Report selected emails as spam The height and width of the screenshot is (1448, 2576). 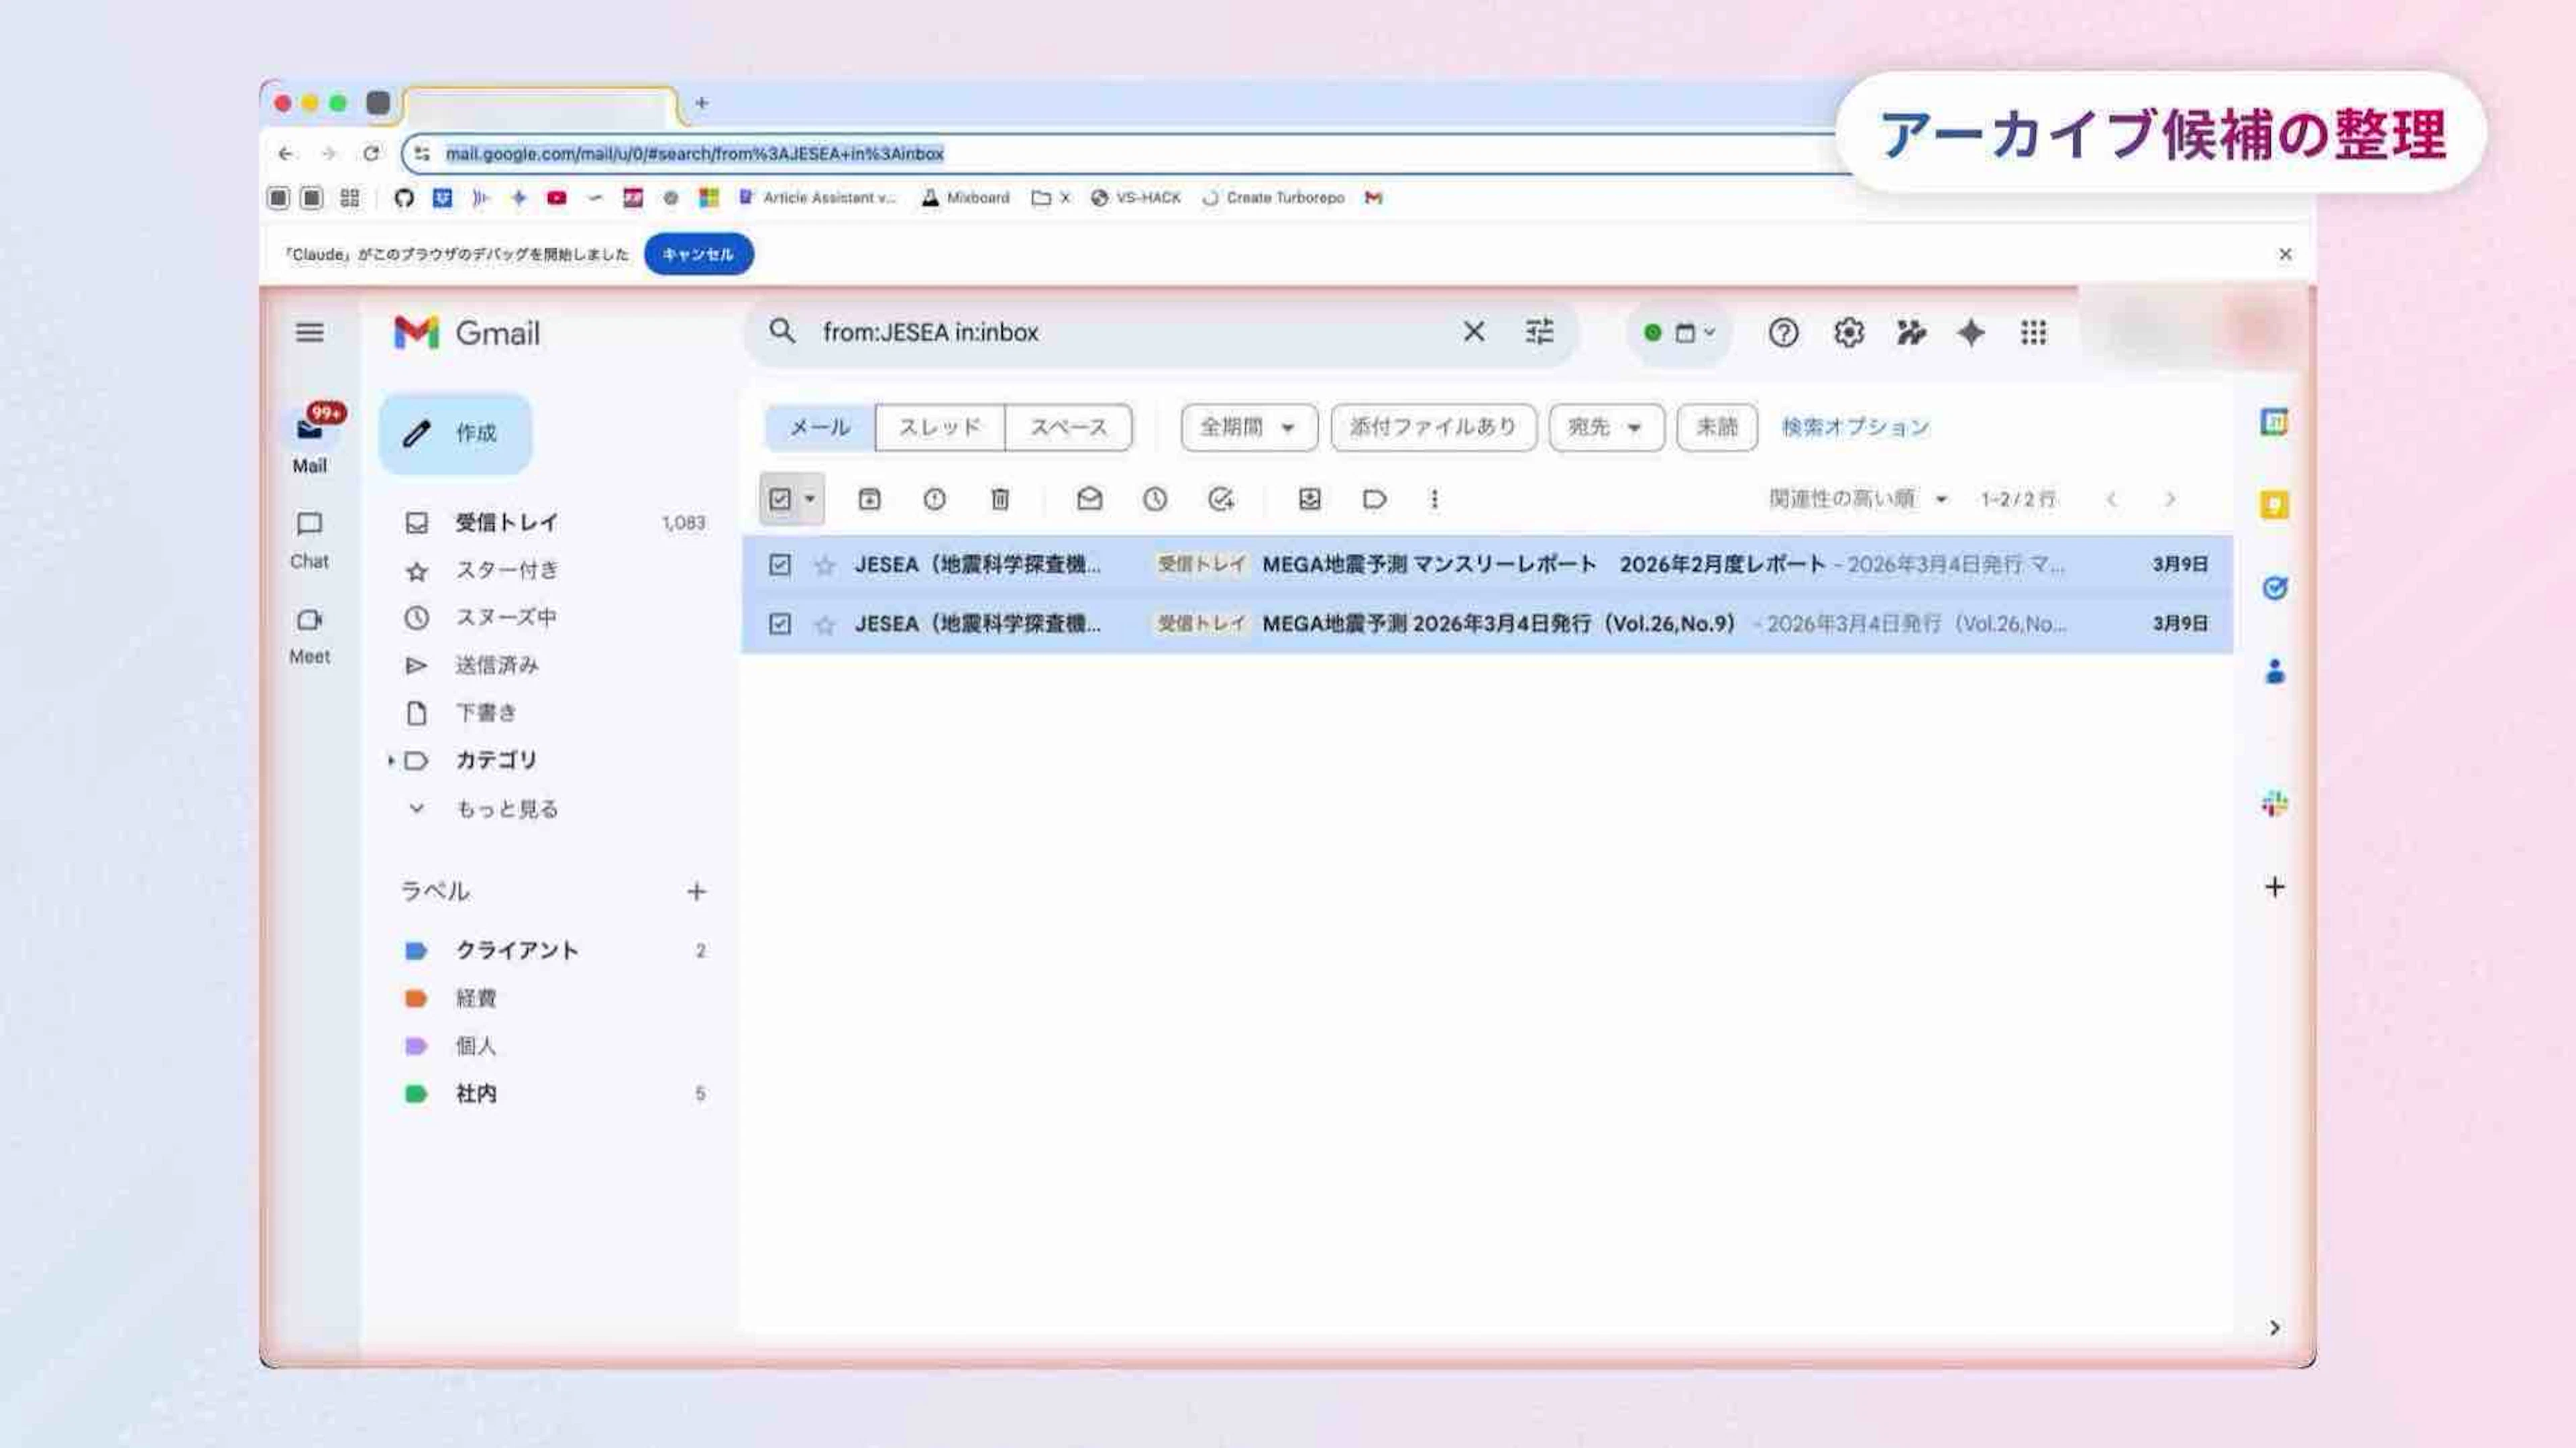coord(934,499)
